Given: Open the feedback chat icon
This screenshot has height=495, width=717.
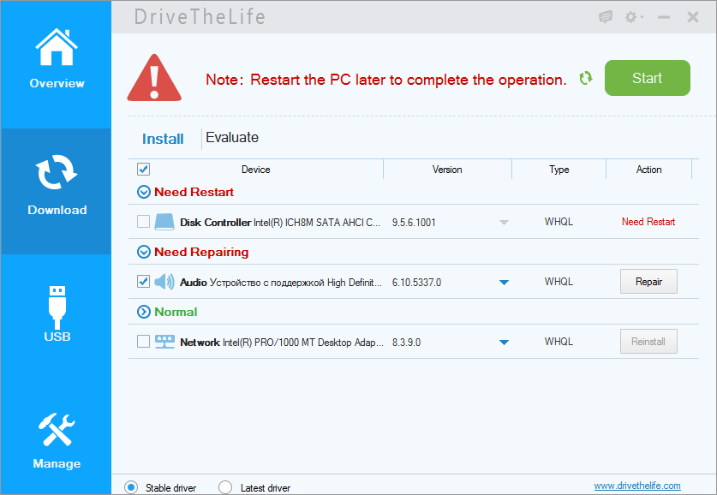Looking at the screenshot, I should pos(606,17).
